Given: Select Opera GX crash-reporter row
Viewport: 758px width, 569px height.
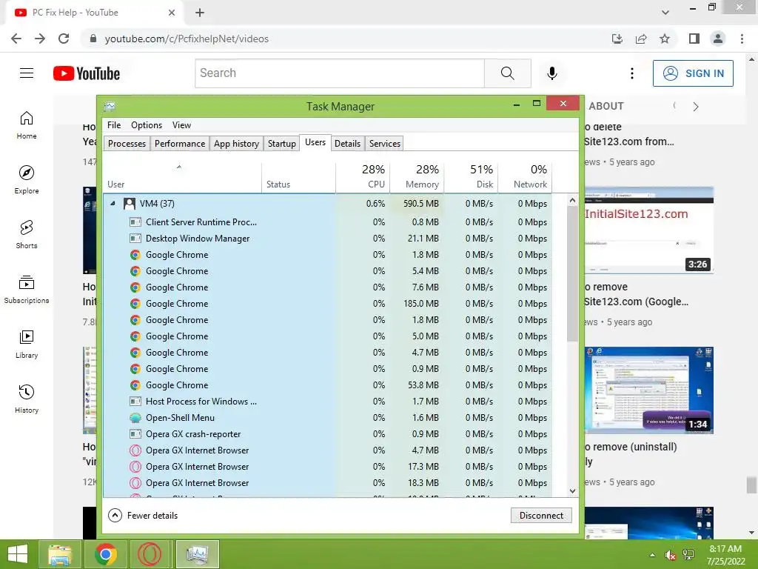Looking at the screenshot, I should 327,434.
